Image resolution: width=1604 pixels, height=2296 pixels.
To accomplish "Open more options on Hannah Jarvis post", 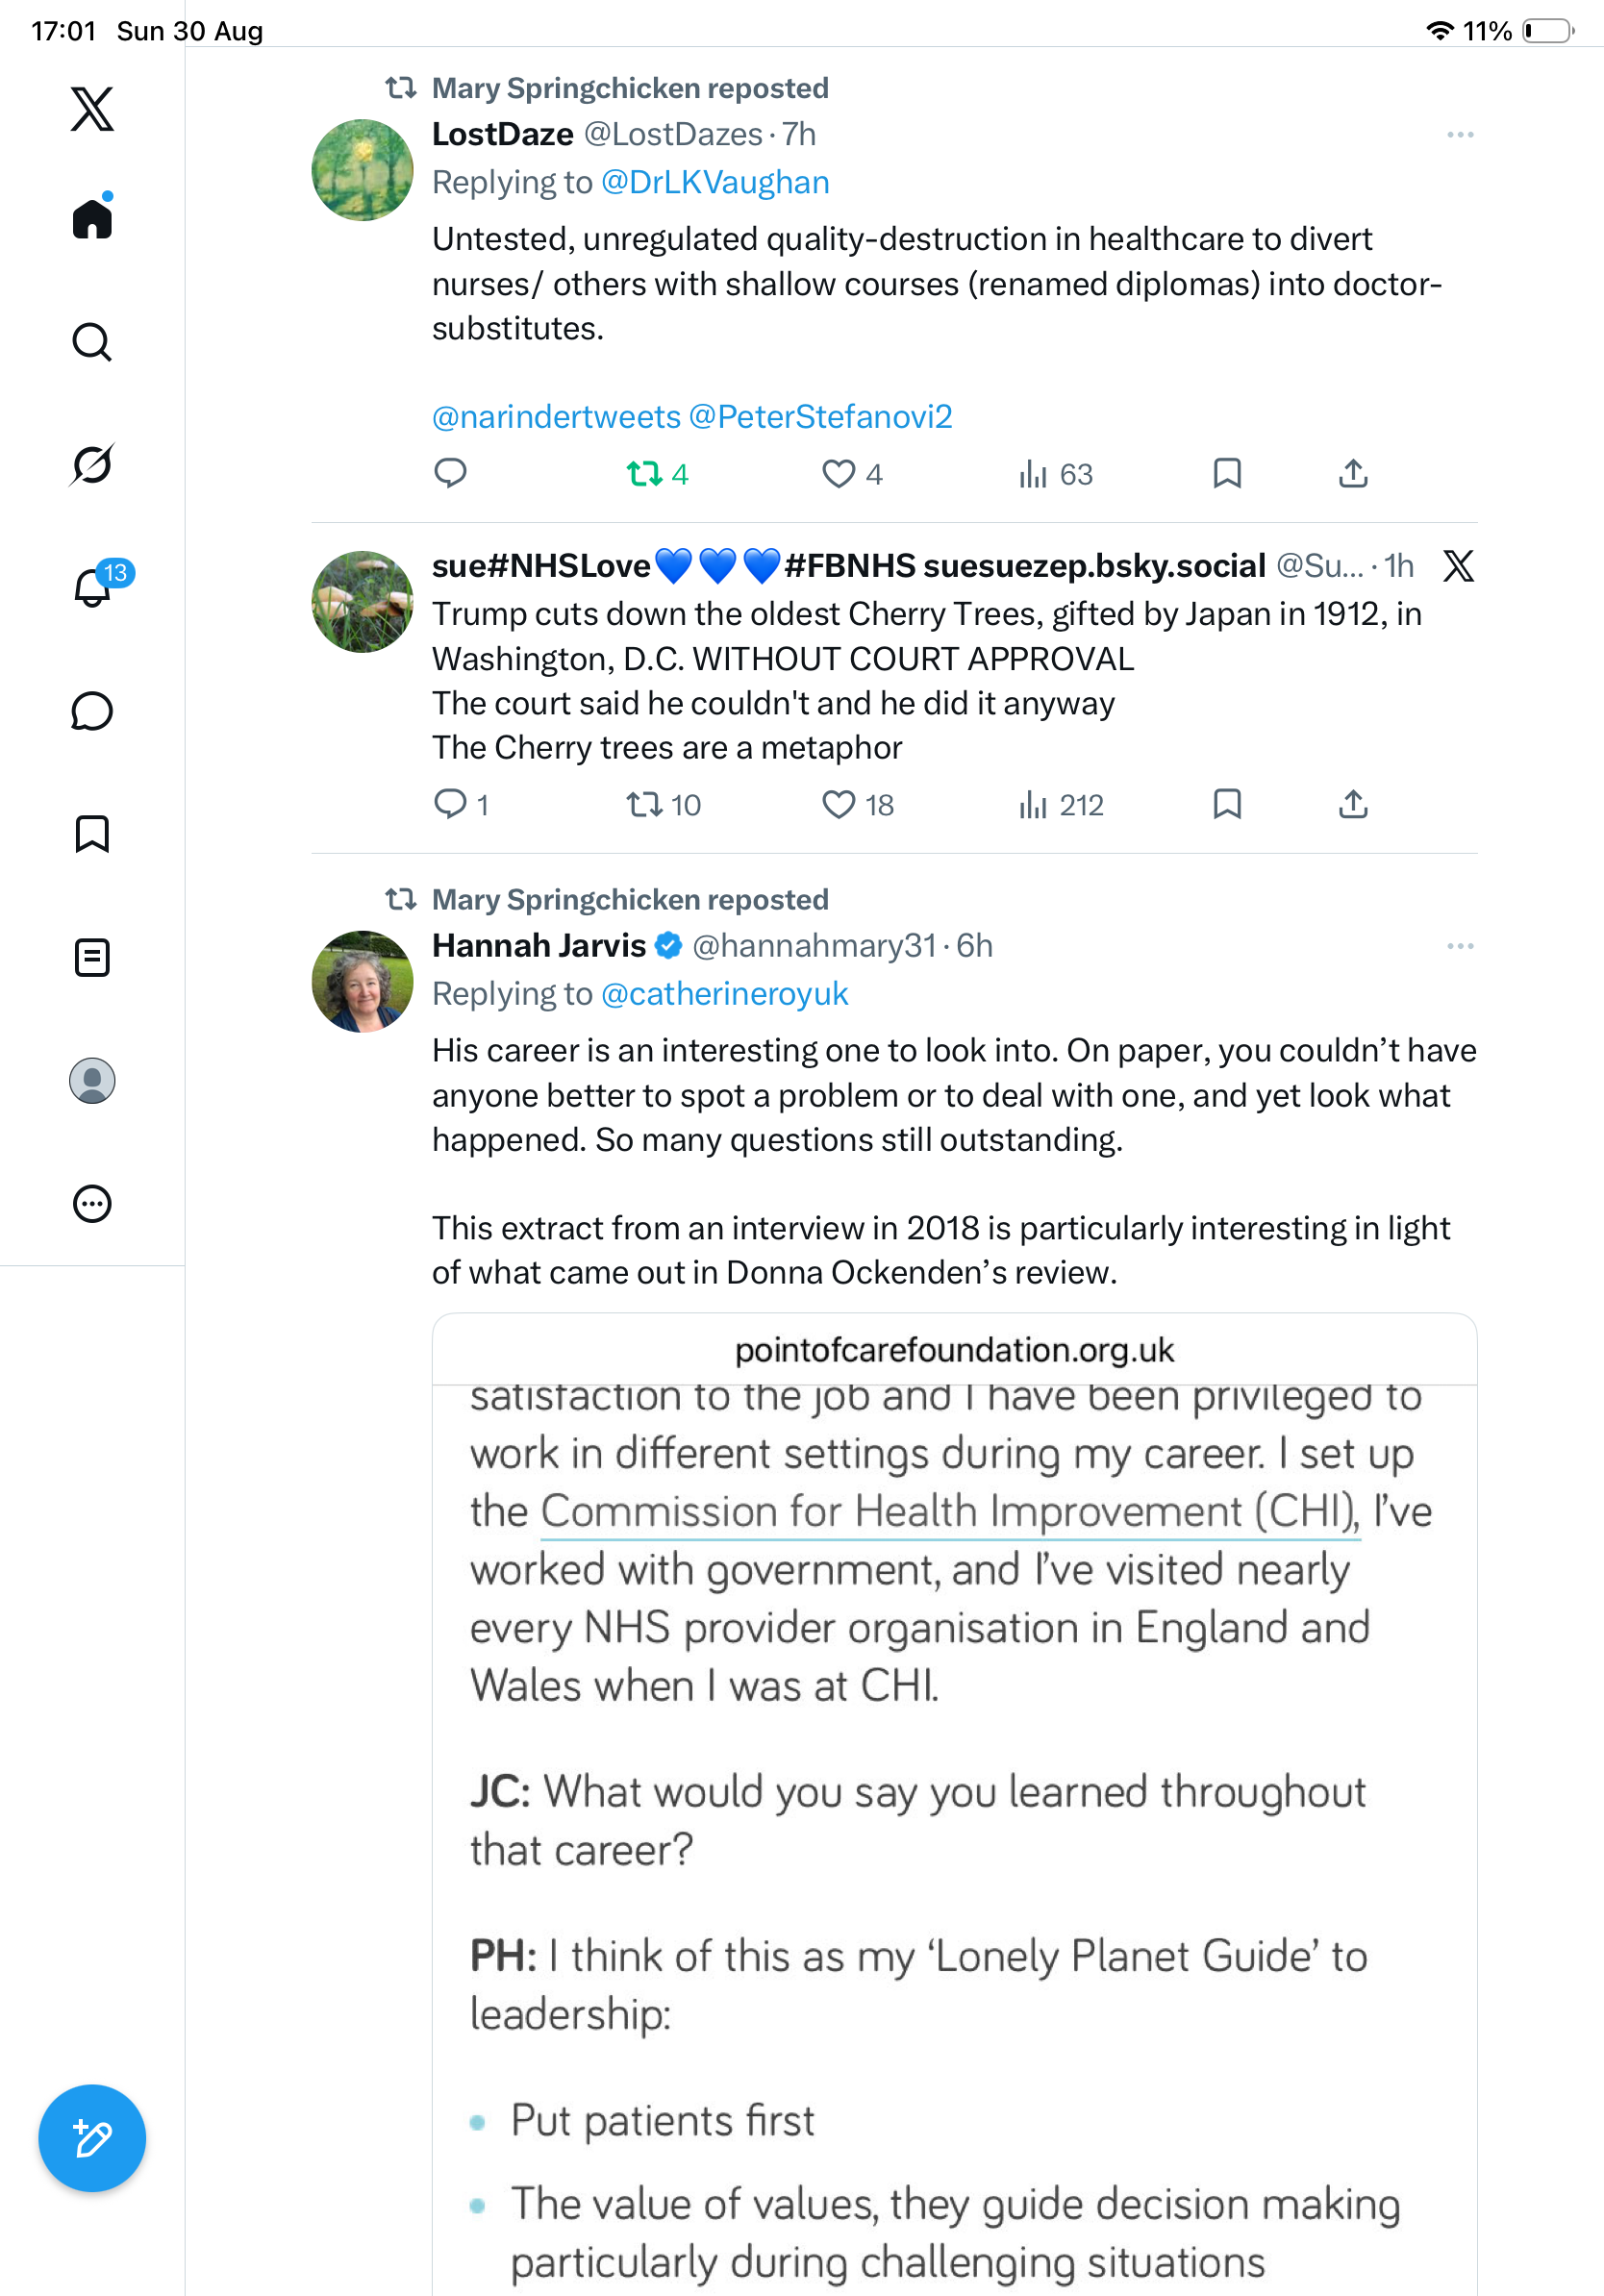I will 1460,946.
